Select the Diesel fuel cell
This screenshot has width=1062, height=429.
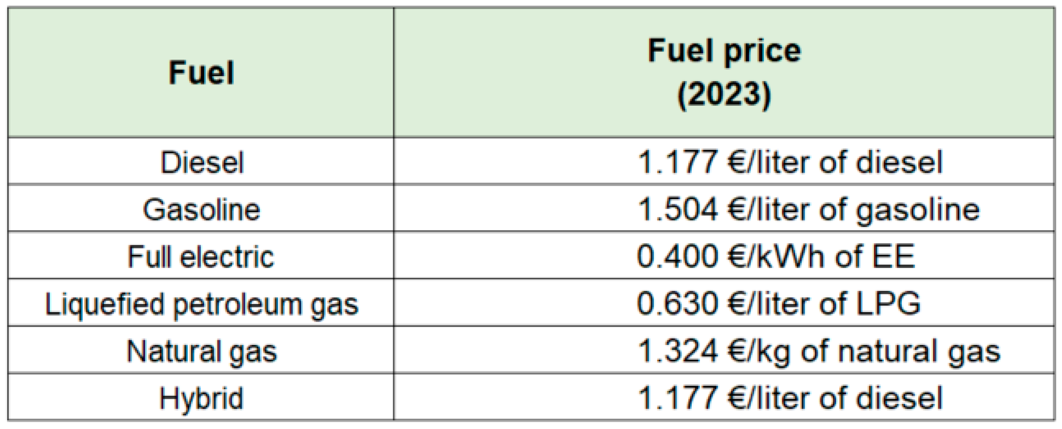(201, 161)
